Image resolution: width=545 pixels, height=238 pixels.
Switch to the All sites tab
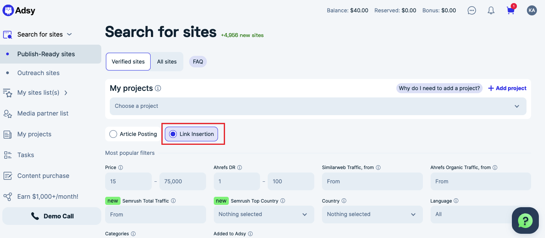coord(167,62)
